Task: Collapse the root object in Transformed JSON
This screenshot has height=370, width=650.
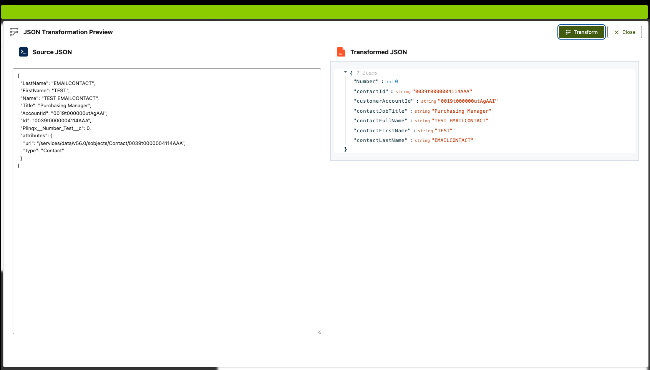Action: pos(345,72)
